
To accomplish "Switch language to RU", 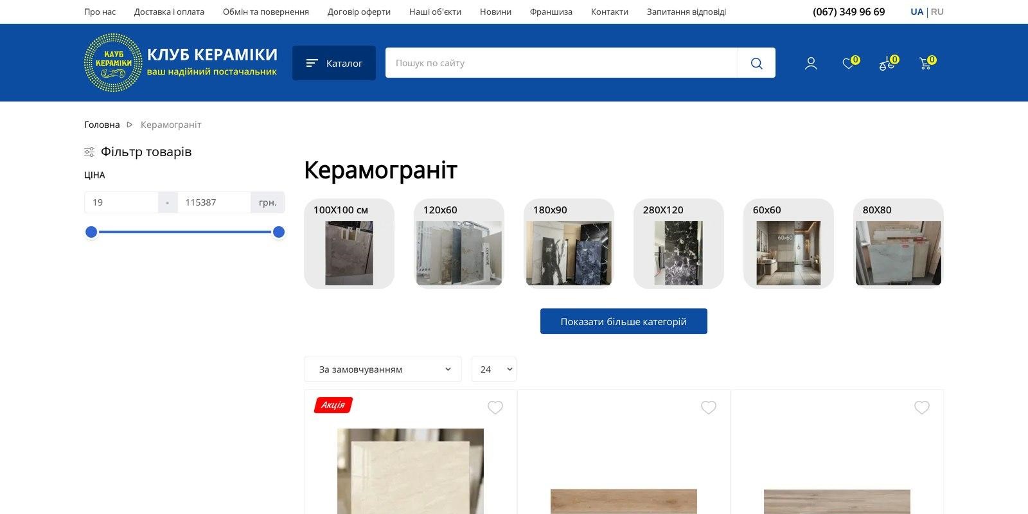I will point(937,12).
